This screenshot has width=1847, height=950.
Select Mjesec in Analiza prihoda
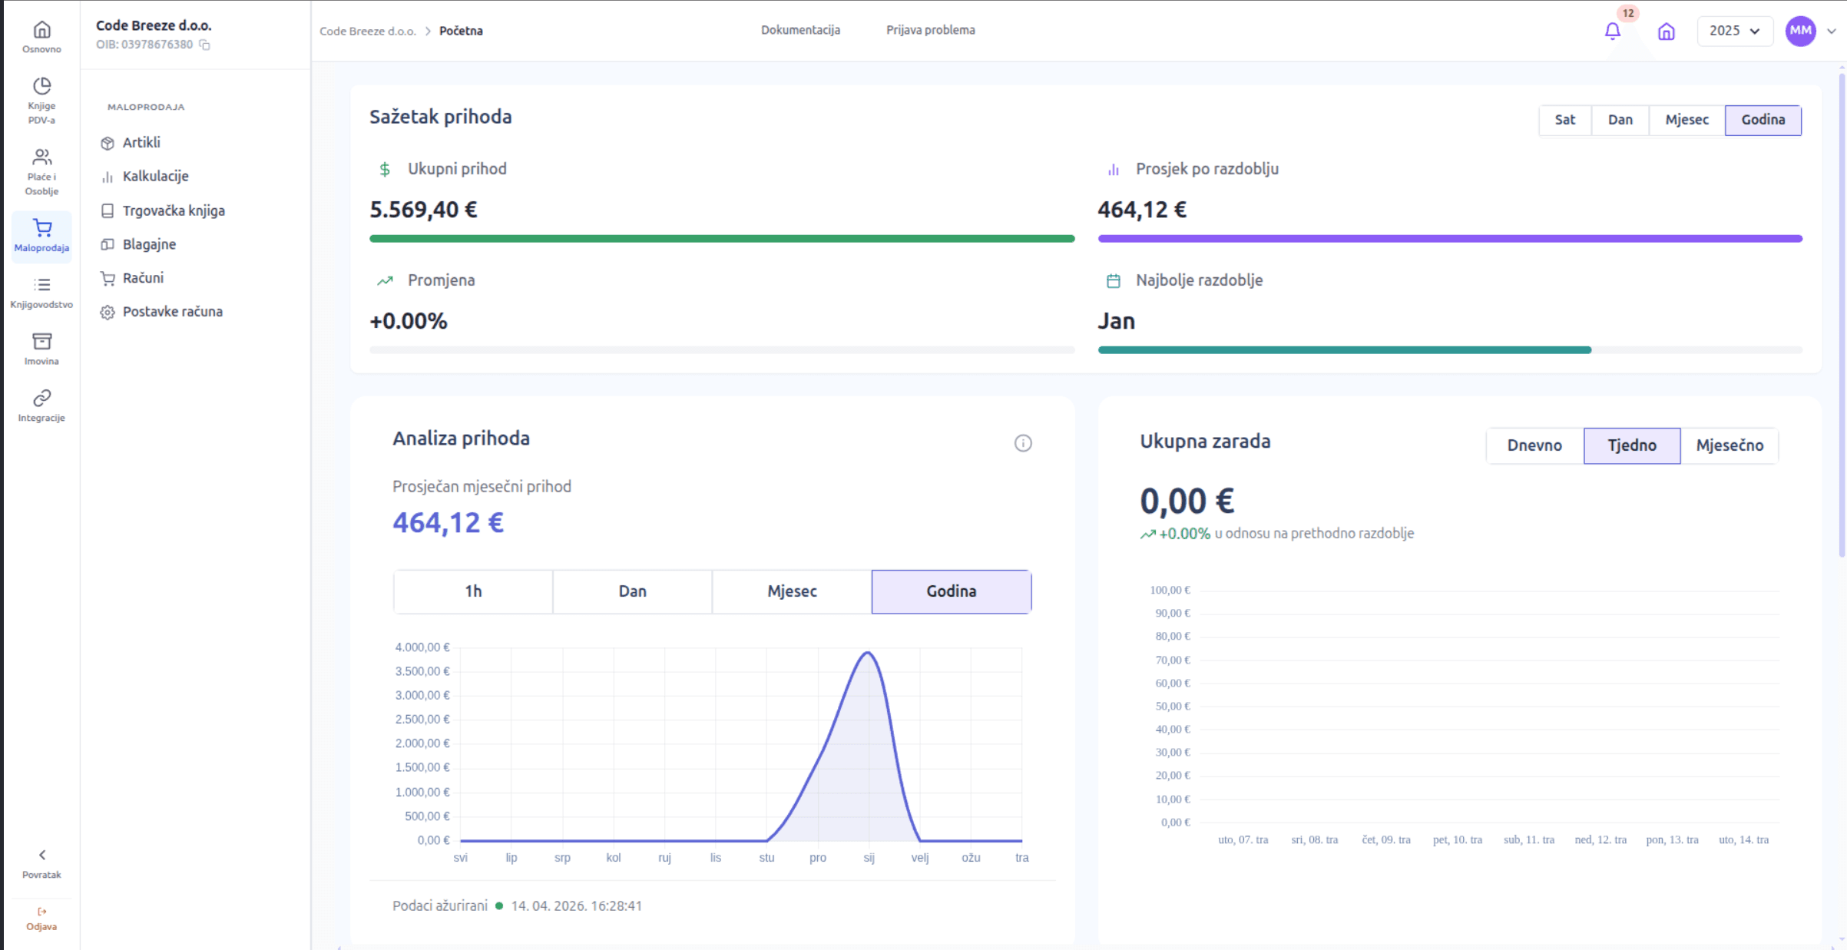click(792, 591)
